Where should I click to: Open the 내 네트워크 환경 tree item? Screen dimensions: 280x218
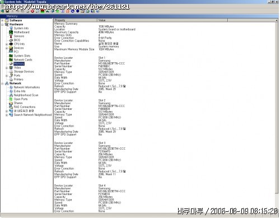(x=24, y=111)
